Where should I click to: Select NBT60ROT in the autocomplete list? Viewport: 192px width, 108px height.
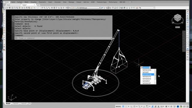[x=146, y=81]
